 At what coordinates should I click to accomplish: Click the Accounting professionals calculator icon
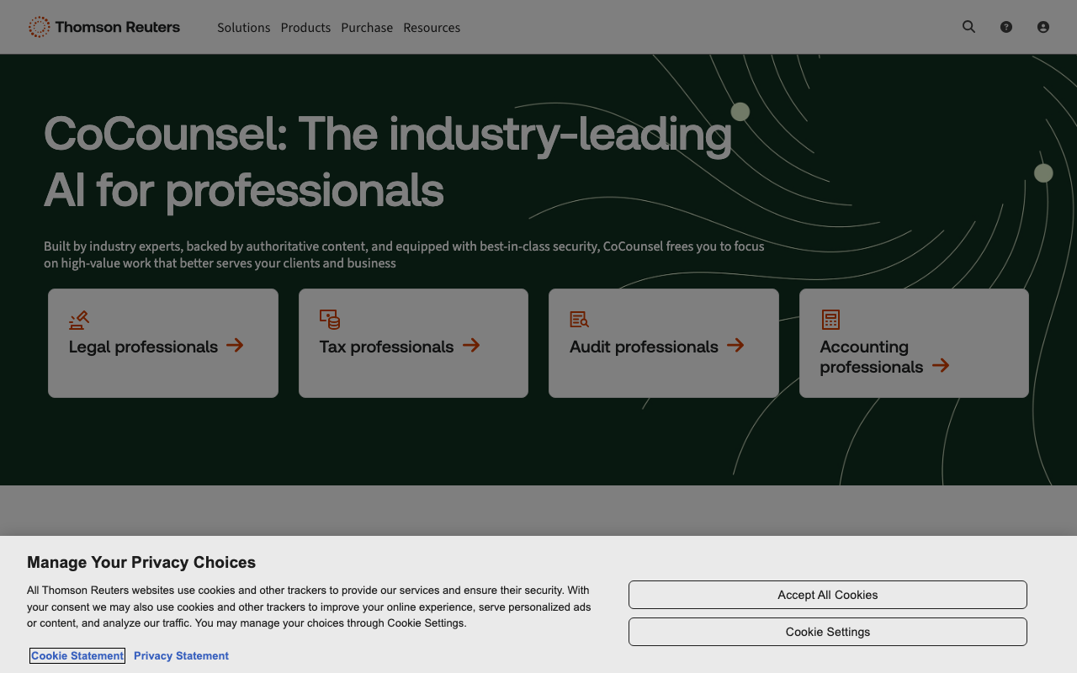[830, 320]
